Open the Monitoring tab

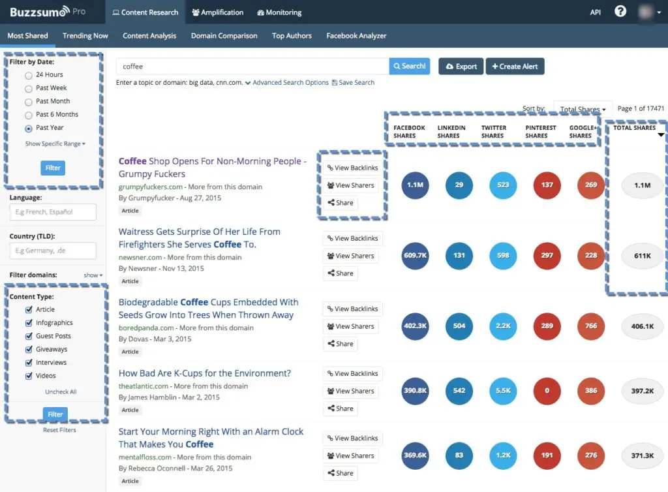279,12
